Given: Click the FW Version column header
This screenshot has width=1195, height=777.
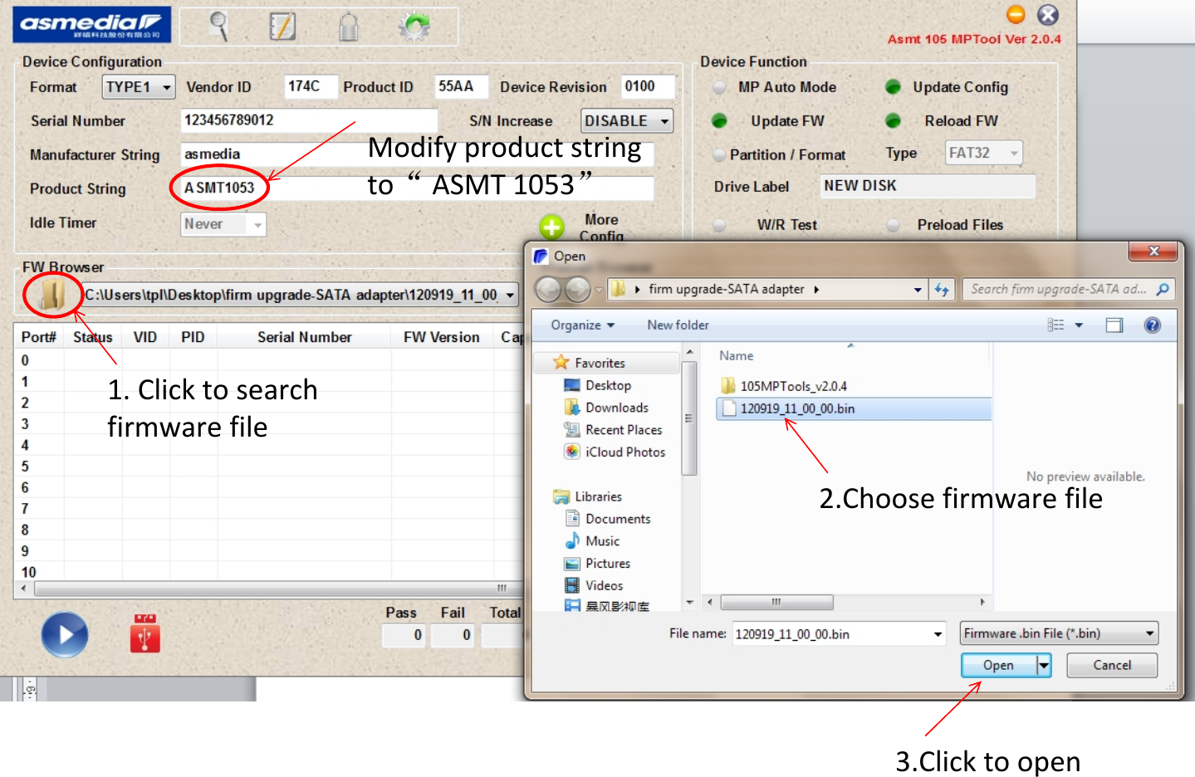Looking at the screenshot, I should pyautogui.click(x=441, y=337).
